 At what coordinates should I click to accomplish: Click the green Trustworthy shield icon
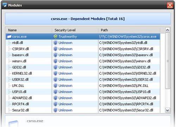(x=55, y=36)
